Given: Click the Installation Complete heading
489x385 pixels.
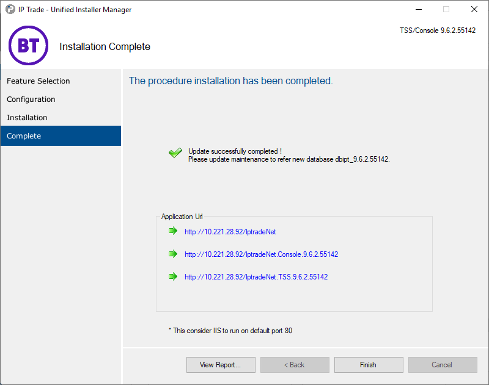Looking at the screenshot, I should coord(105,47).
